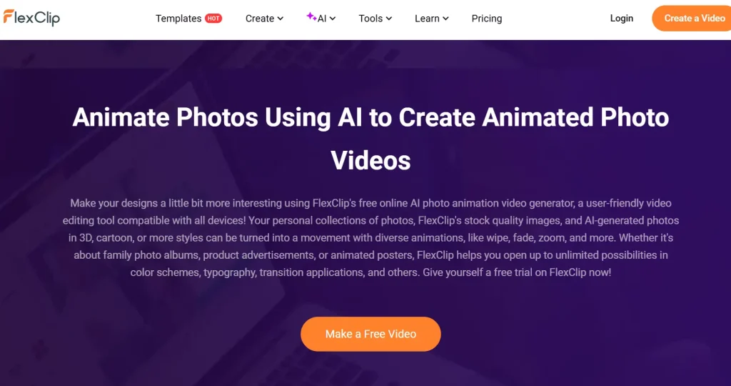
Task: Expand the Create menu chevron arrow
Action: pyautogui.click(x=280, y=19)
